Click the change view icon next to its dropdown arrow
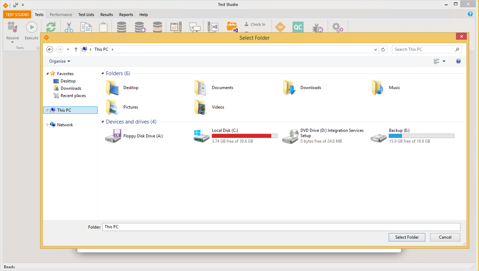This screenshot has width=479, height=271. click(436, 61)
